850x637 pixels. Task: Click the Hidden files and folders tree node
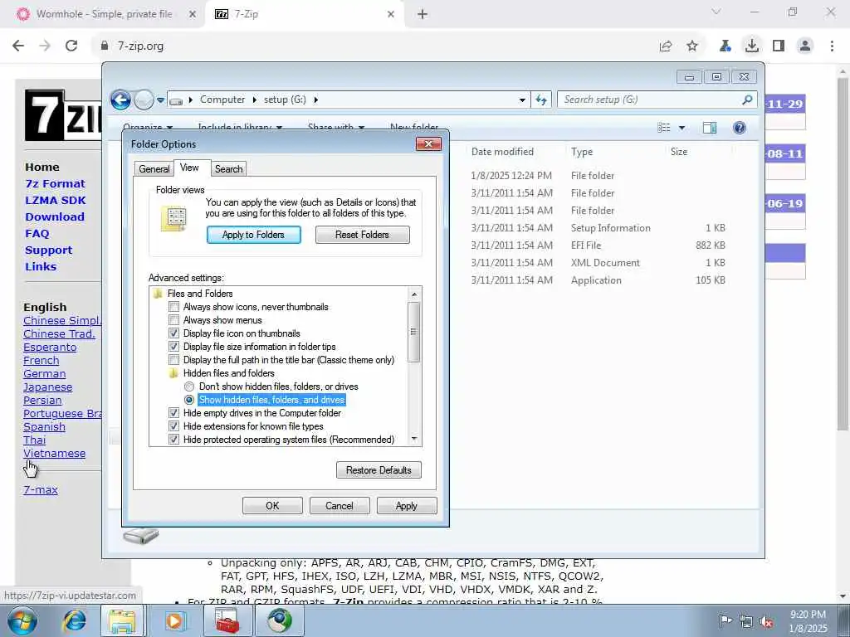click(229, 373)
